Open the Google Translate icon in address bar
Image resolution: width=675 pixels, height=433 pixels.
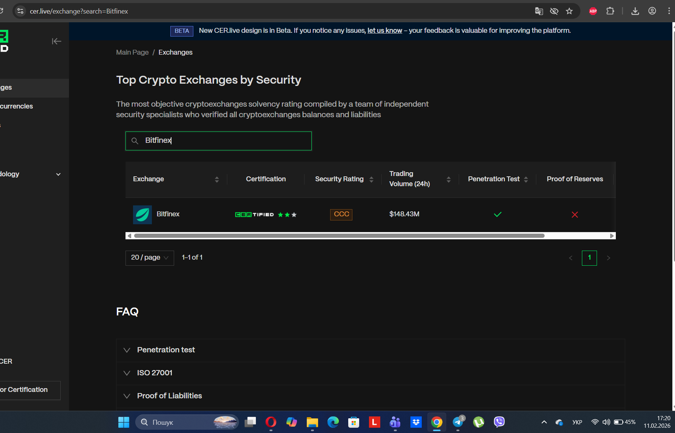539,11
